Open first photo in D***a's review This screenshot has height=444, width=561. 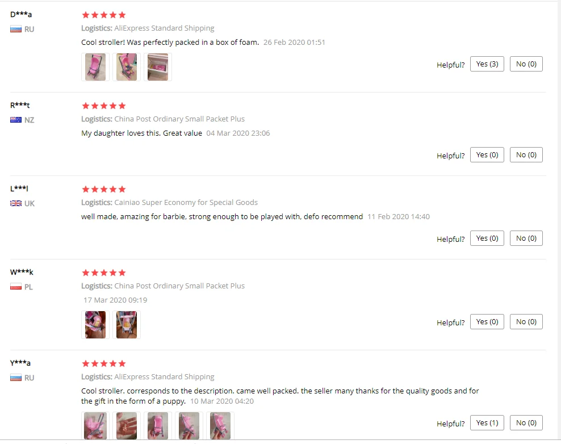pos(95,67)
